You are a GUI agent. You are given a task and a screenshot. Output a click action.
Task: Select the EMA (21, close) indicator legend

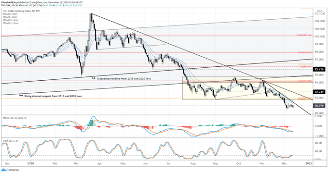tap(11, 23)
